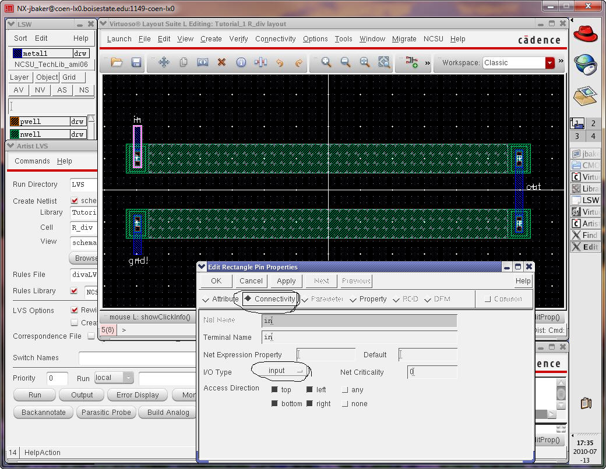Click the Zoom In magnifier icon
Viewport: 606px width, 469px height.
point(326,62)
